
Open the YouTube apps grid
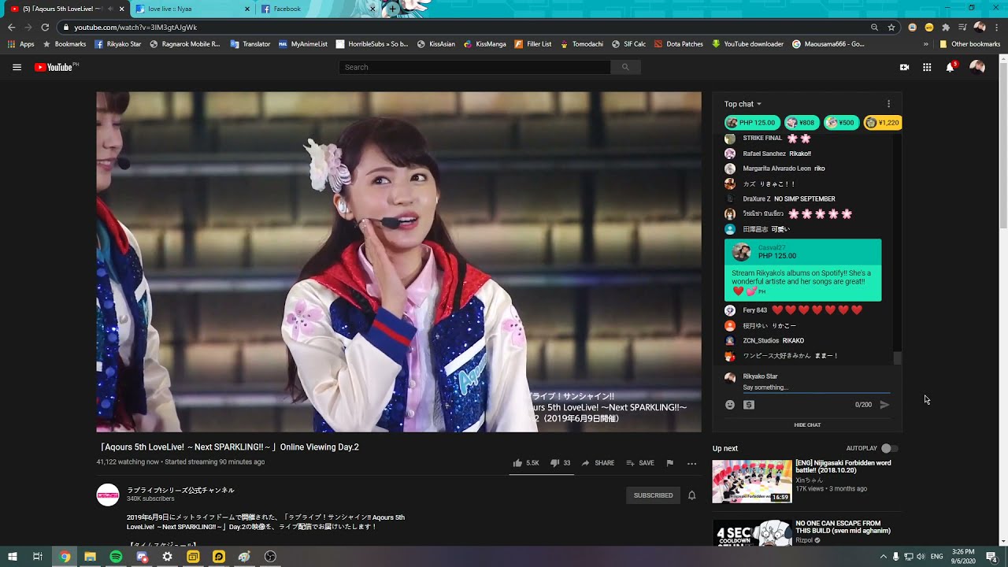click(927, 67)
